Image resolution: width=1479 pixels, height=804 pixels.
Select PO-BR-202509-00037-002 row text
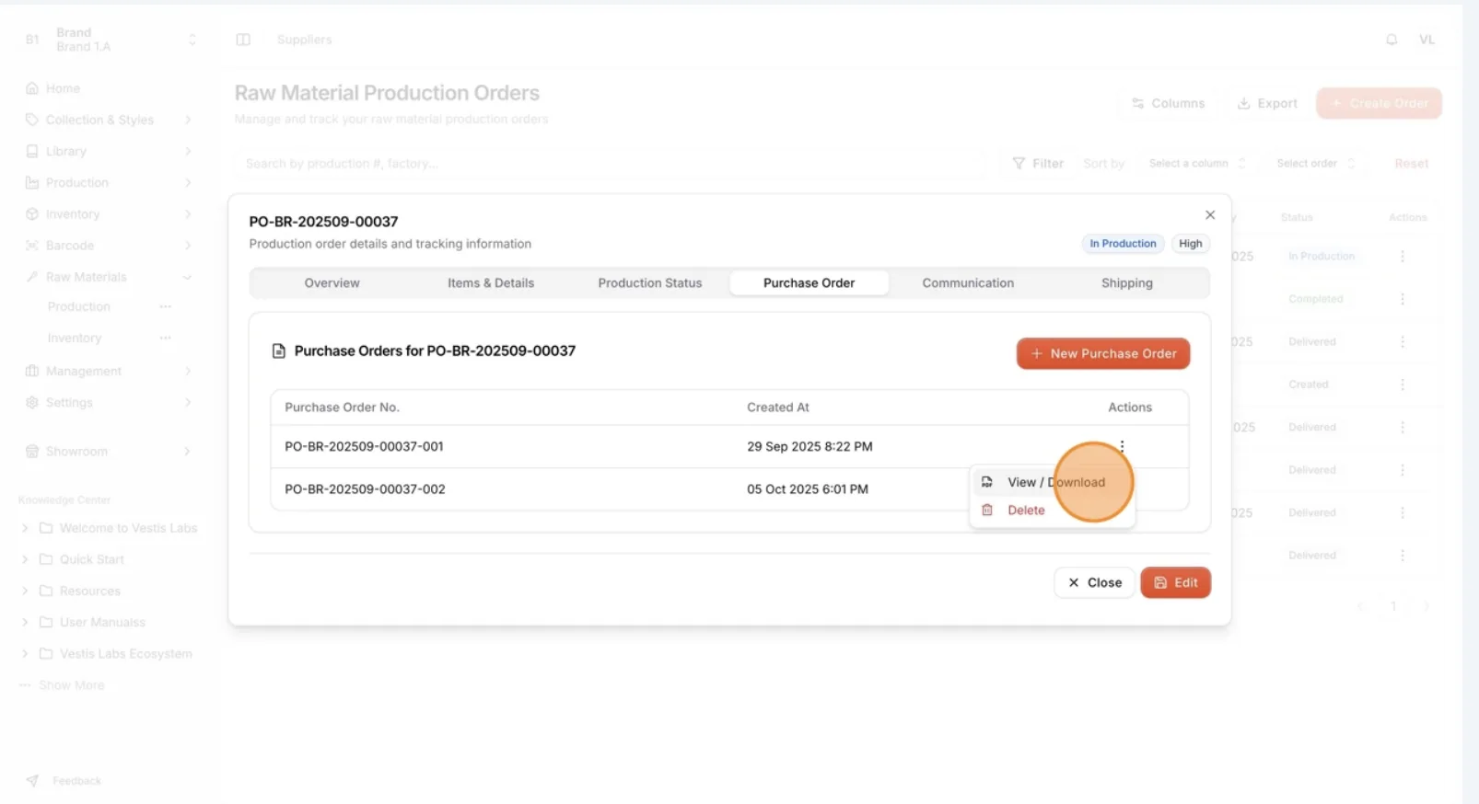[x=365, y=489]
